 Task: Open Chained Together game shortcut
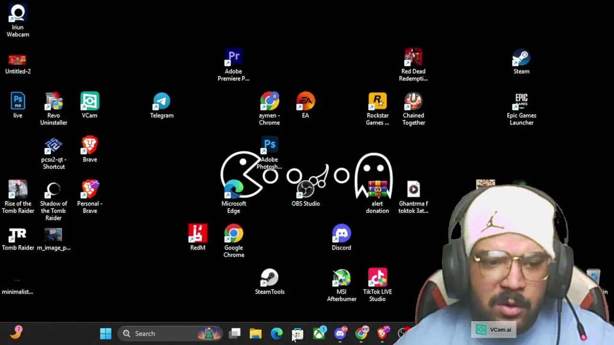[413, 109]
